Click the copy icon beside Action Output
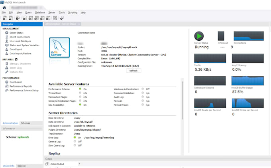Viewport: 271px width, 168px height. coord(47,164)
